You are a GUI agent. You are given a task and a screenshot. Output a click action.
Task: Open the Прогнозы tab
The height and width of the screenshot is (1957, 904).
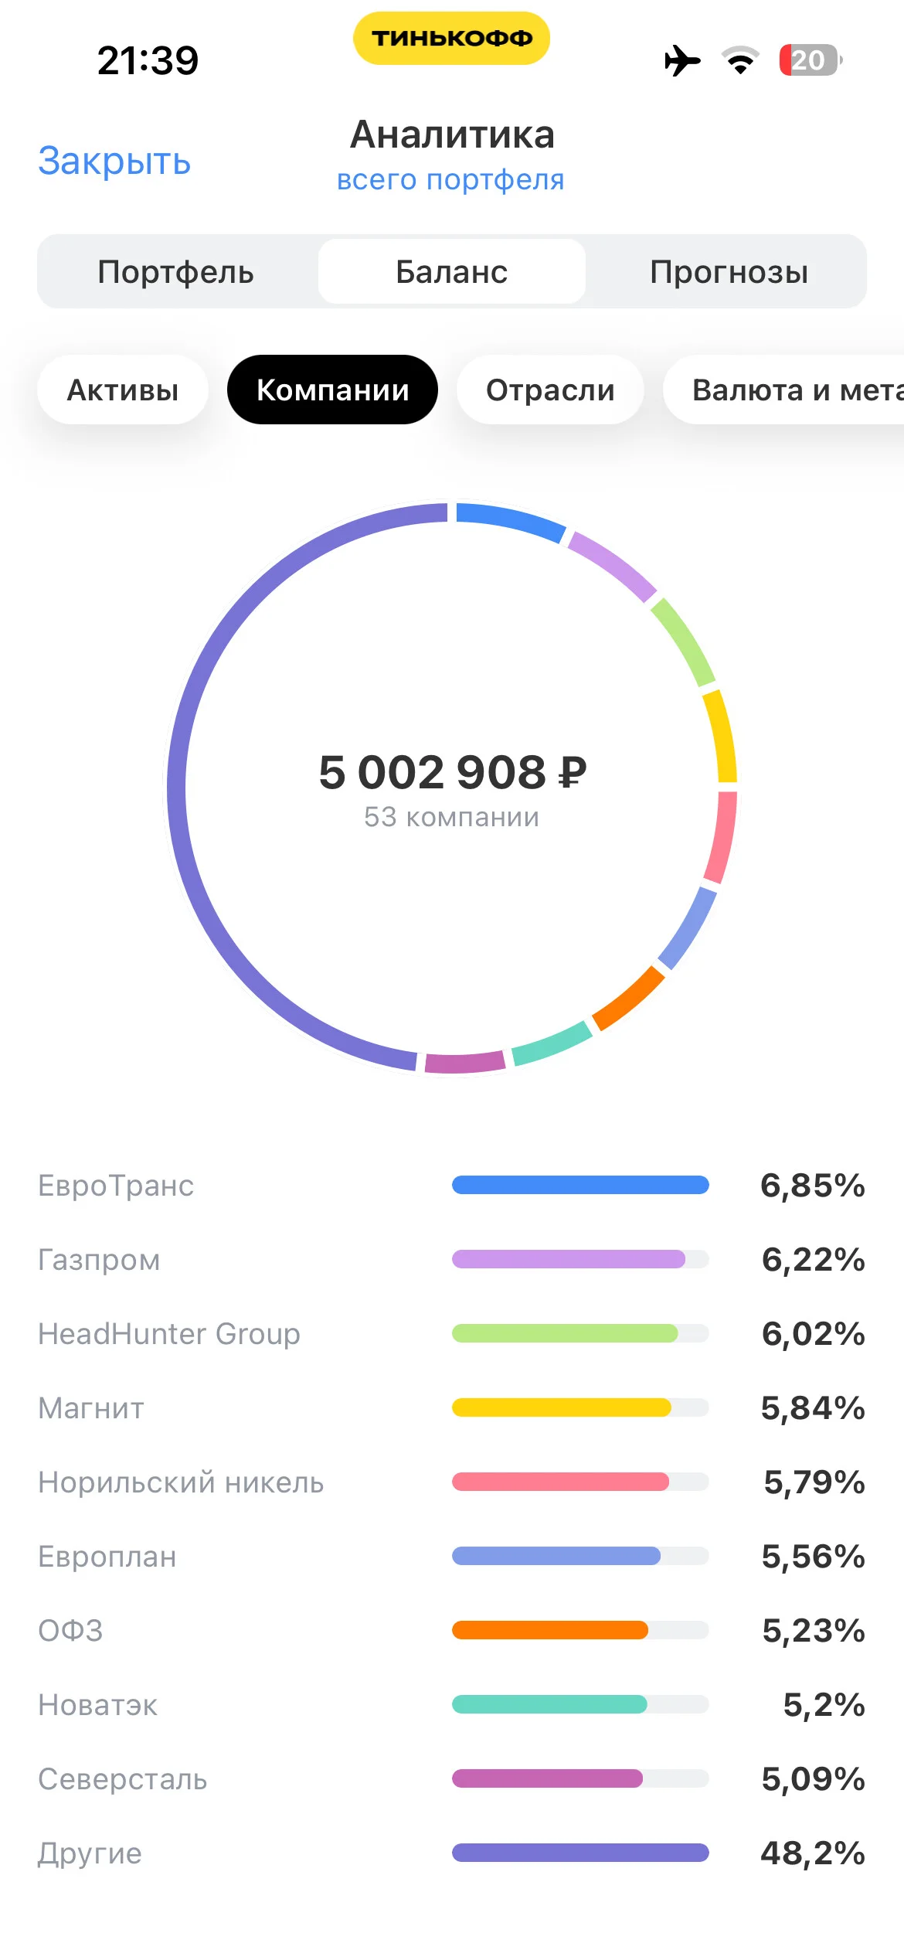(x=729, y=271)
